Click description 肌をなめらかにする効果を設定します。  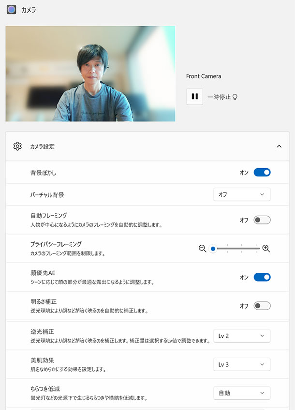pos(68,369)
